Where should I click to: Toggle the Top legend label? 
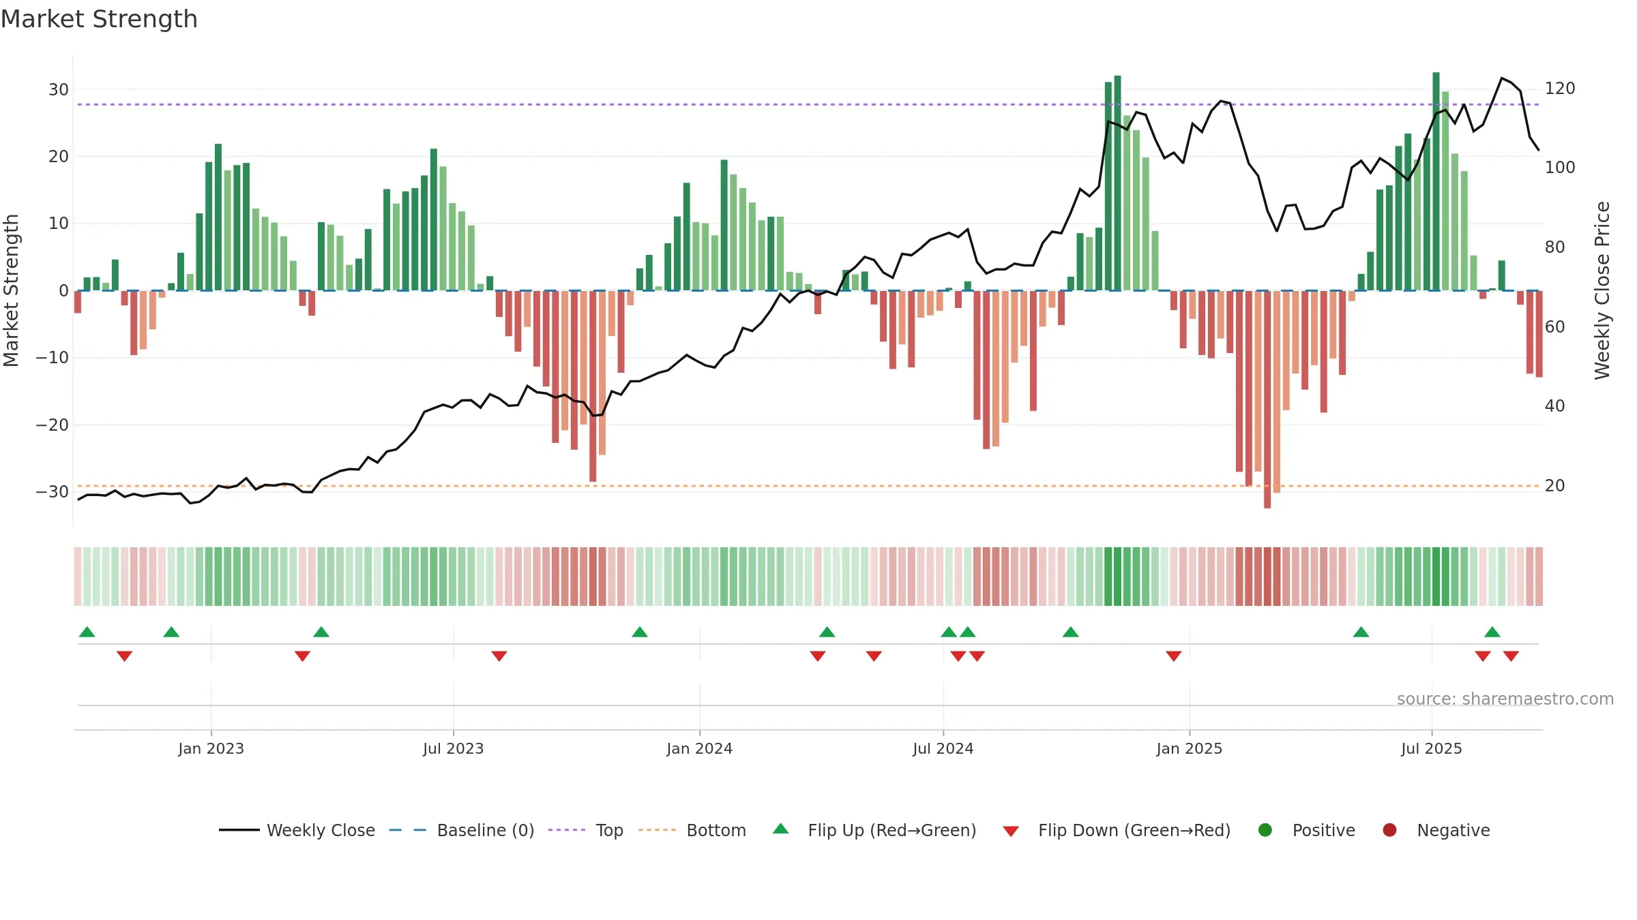click(x=610, y=830)
